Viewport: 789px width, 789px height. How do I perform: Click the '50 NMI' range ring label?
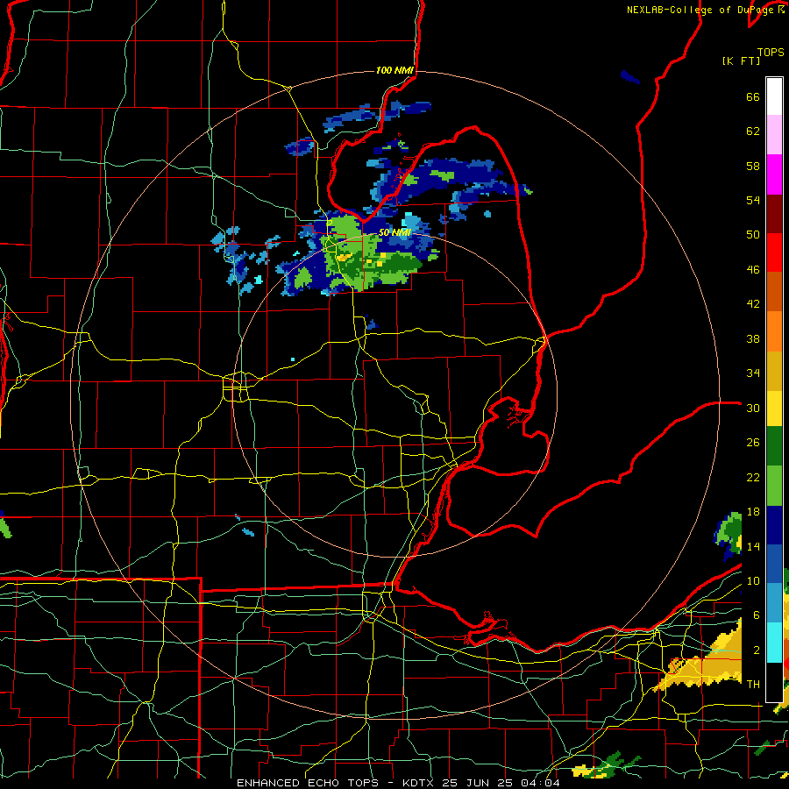coord(394,232)
